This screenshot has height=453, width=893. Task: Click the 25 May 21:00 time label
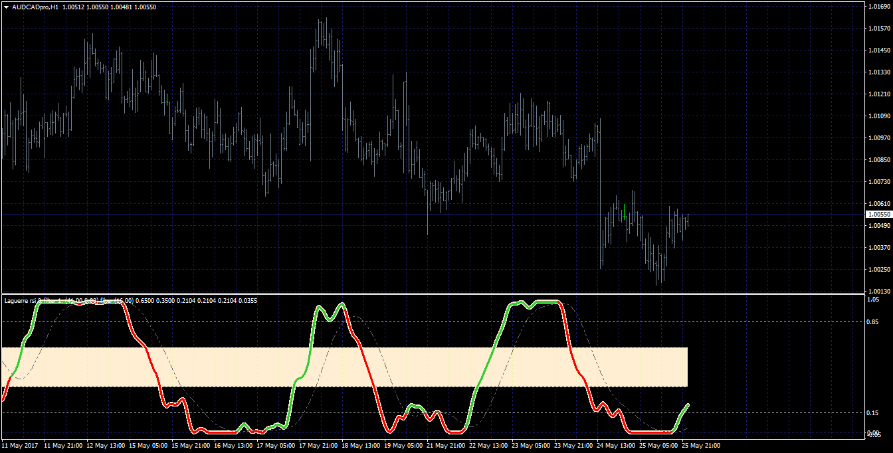(702, 446)
